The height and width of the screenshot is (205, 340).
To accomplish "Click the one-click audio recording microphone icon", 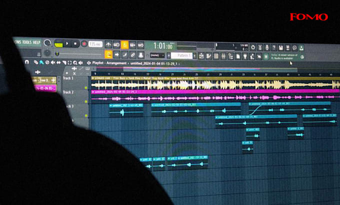I will 267,48.
